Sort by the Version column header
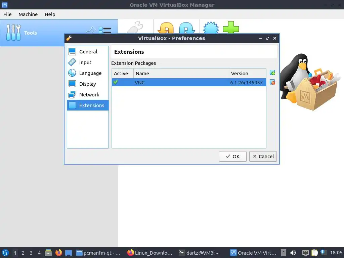The height and width of the screenshot is (258, 344). [248, 74]
